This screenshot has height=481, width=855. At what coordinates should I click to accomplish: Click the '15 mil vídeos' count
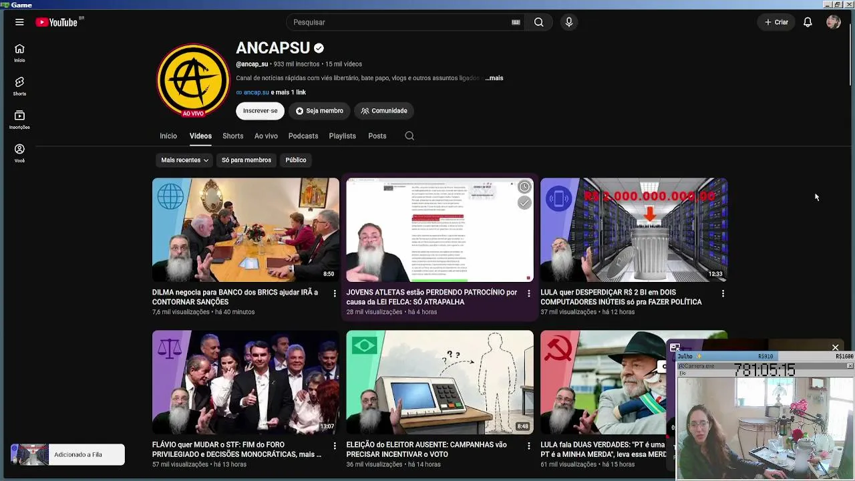click(x=343, y=64)
